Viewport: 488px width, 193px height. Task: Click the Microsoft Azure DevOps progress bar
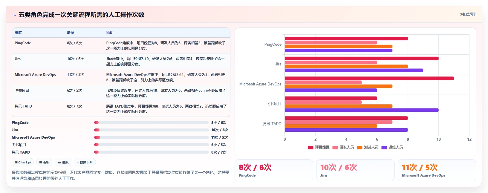point(151,137)
